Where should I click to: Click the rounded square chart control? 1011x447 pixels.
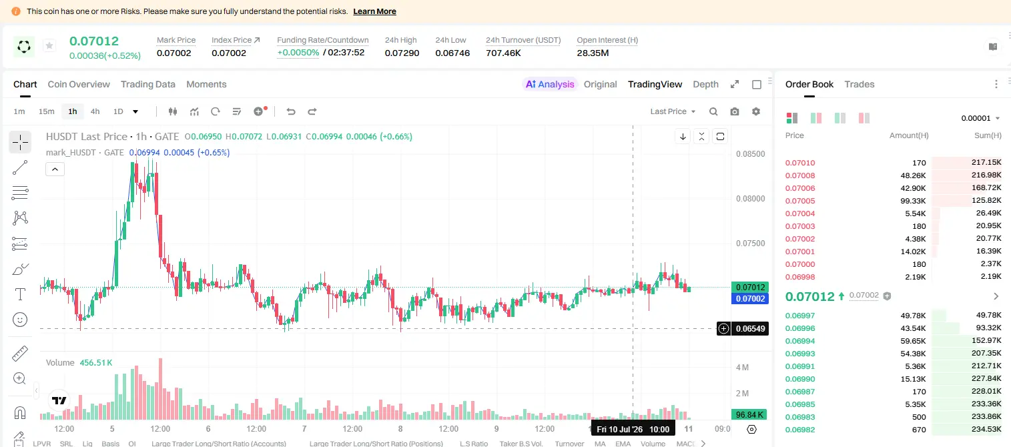click(720, 136)
